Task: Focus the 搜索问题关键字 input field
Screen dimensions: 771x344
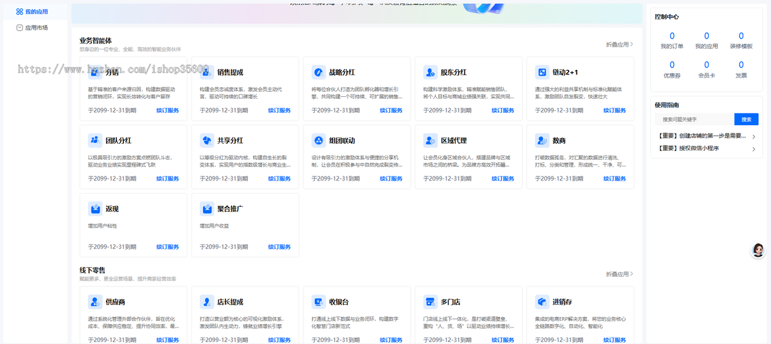Action: coord(695,119)
